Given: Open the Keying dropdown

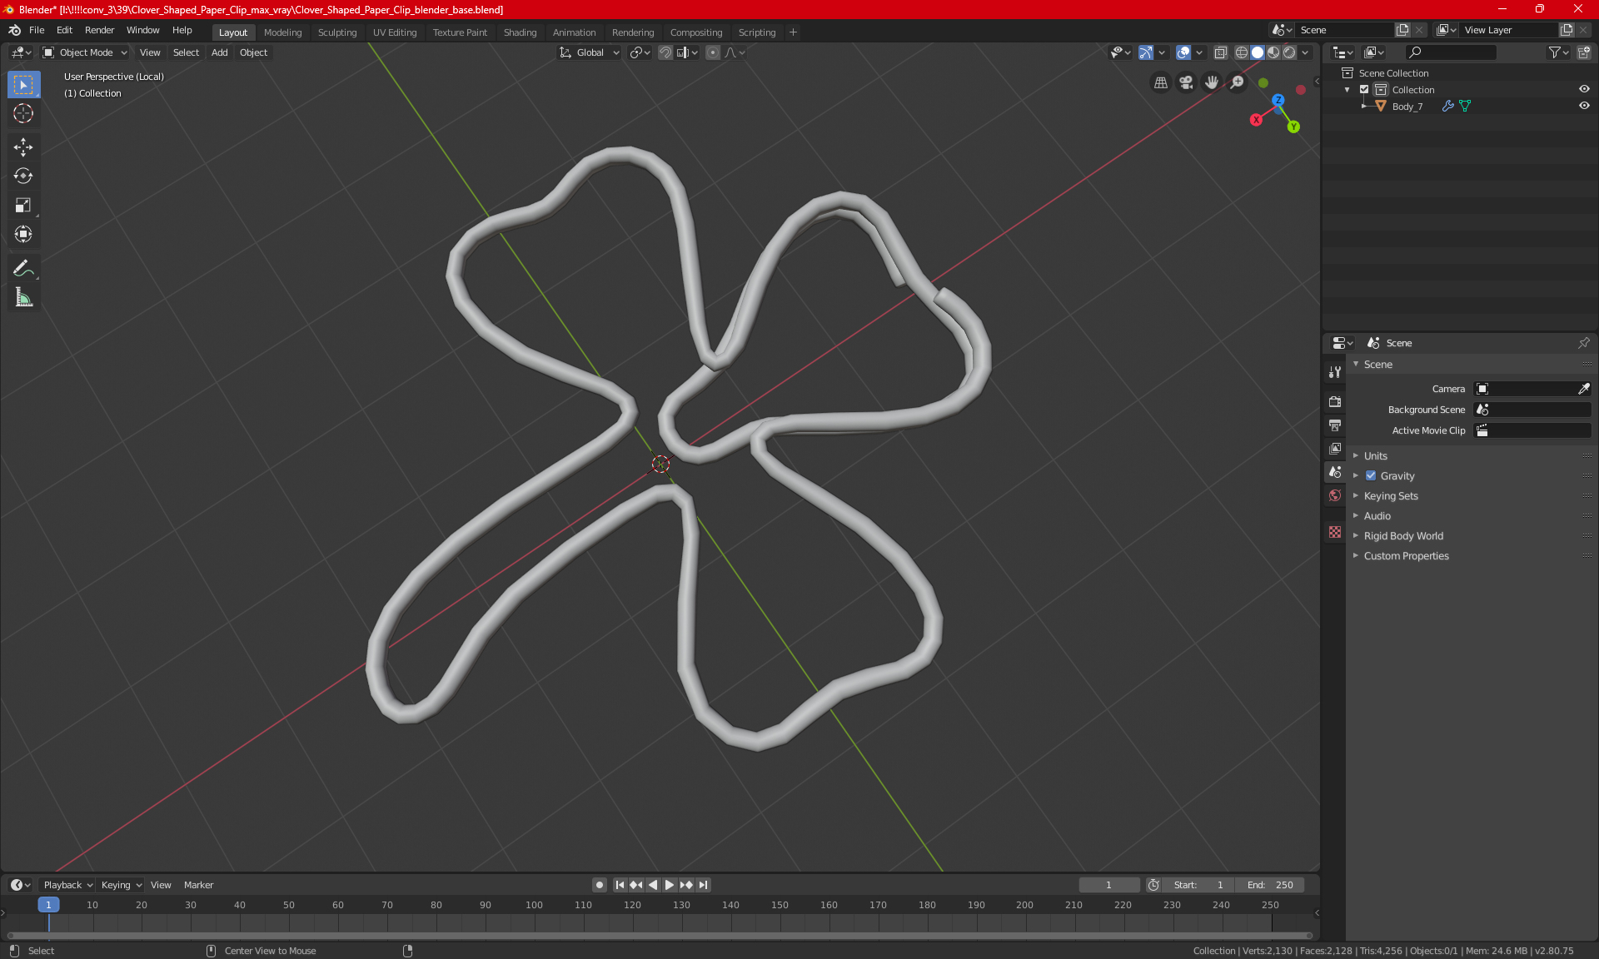Looking at the screenshot, I should pos(121,885).
